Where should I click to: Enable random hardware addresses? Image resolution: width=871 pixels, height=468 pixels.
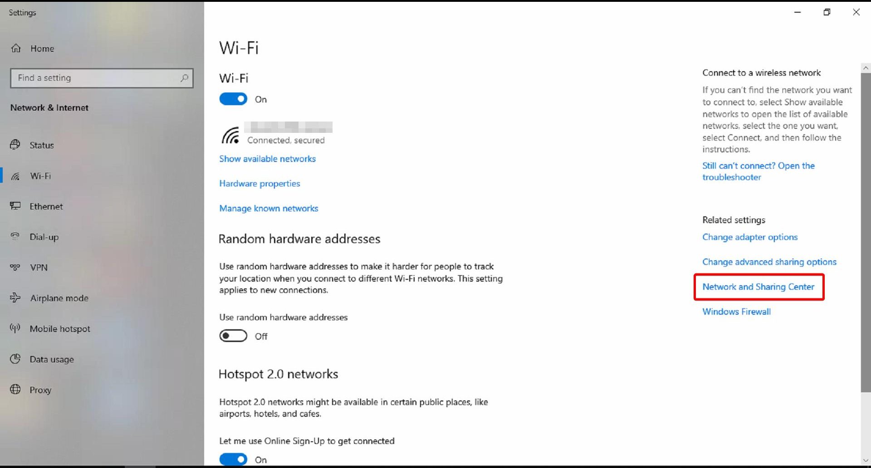[x=233, y=336]
